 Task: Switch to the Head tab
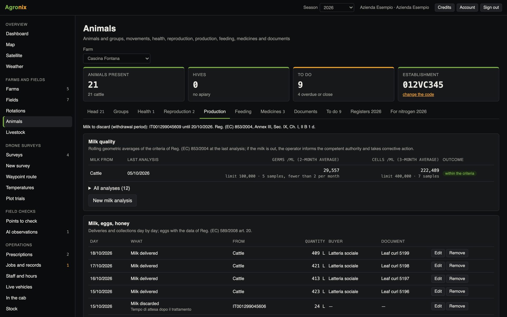(96, 111)
